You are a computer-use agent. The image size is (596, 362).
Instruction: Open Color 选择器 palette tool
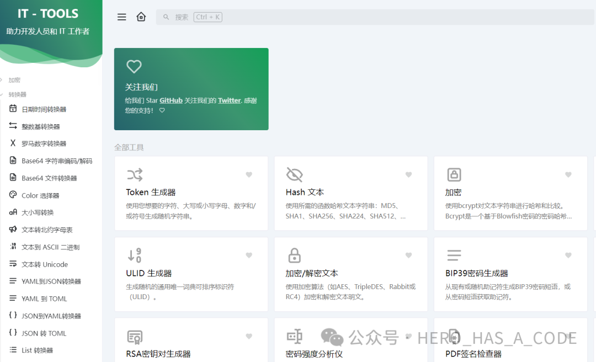coord(40,195)
